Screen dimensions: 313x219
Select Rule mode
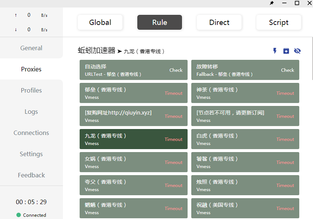160,22
